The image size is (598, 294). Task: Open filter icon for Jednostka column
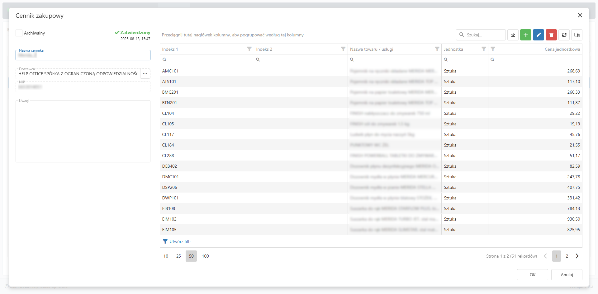pyautogui.click(x=484, y=49)
